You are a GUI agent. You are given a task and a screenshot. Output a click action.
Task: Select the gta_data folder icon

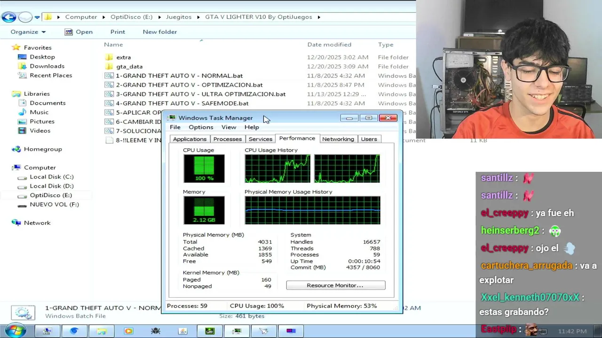[x=109, y=67]
